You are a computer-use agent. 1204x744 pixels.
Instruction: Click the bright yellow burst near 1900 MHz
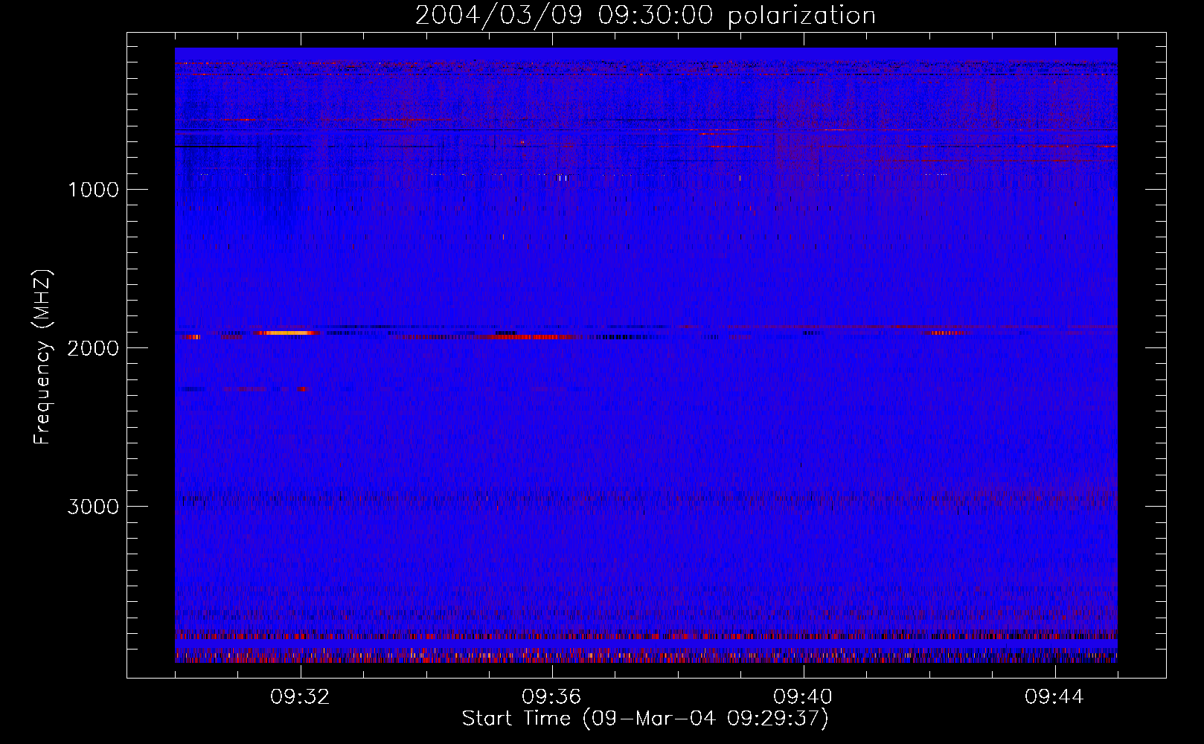(x=286, y=333)
